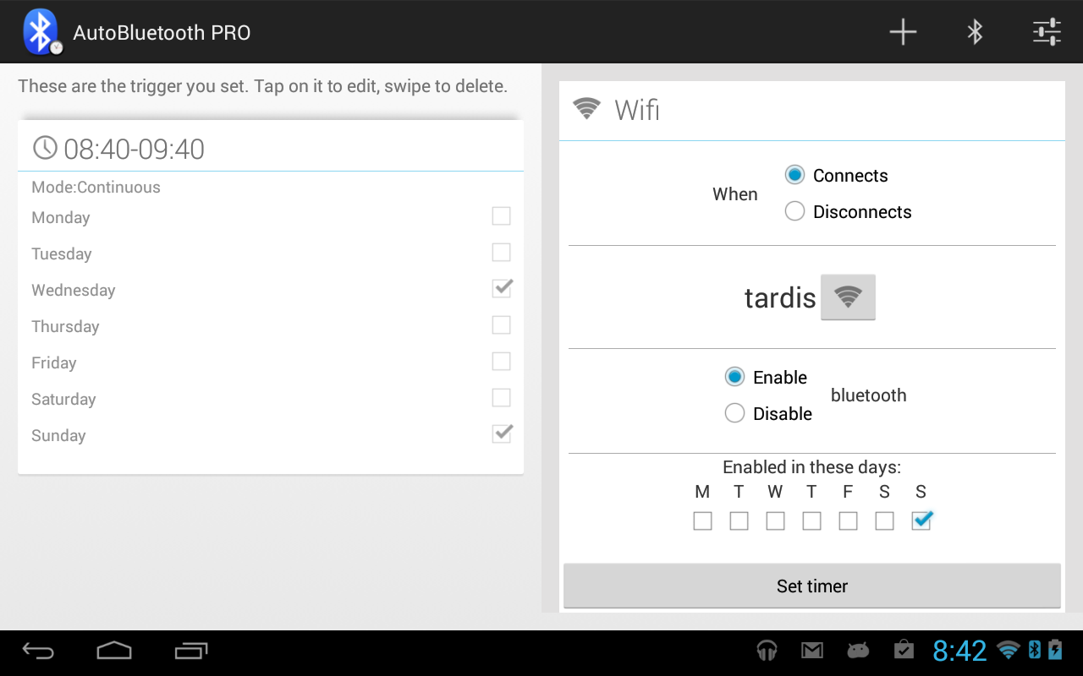Toggle Monday checkbox in trigger card
Image resolution: width=1083 pixels, height=676 pixels.
[x=501, y=216]
